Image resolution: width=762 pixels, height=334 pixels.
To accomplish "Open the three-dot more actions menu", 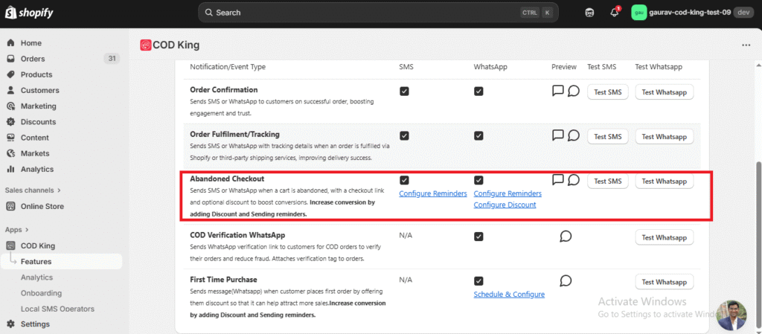I will pyautogui.click(x=746, y=45).
